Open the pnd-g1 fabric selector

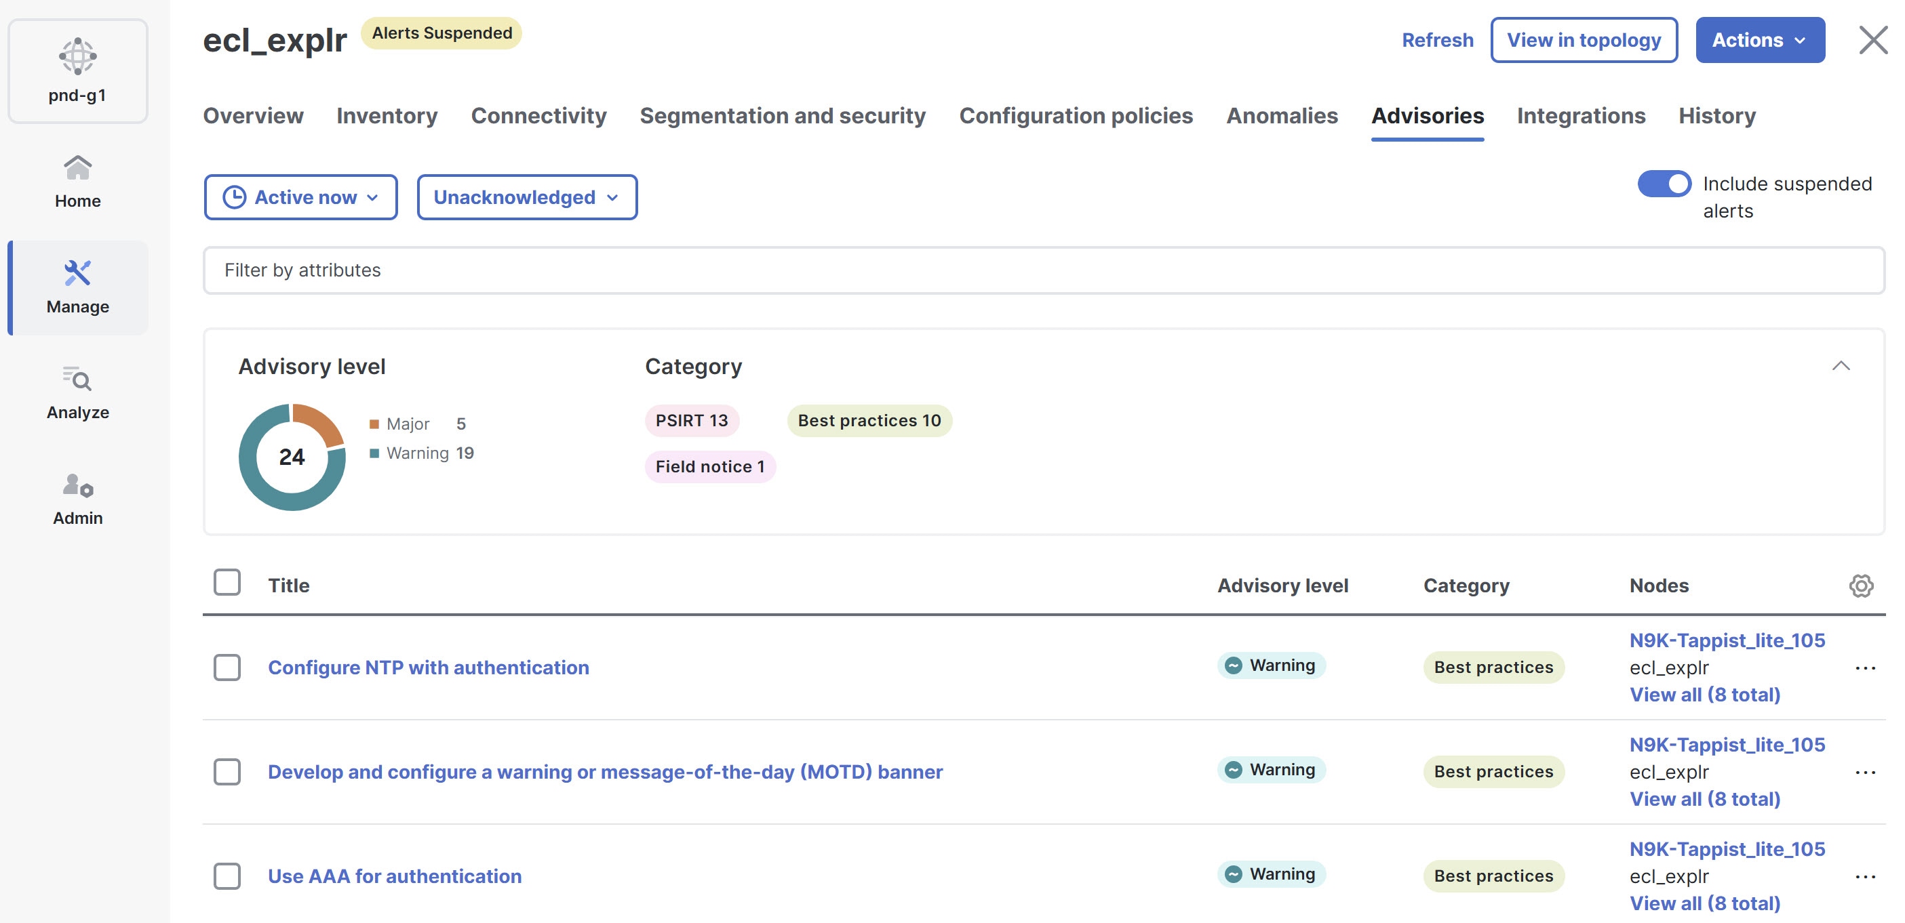tap(77, 71)
